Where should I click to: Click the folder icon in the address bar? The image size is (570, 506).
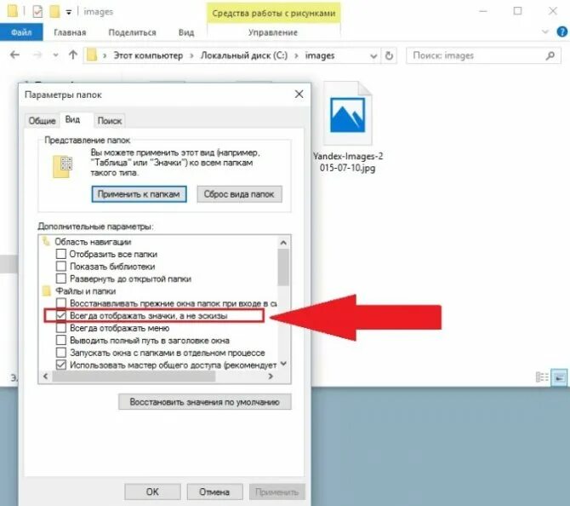click(x=93, y=55)
